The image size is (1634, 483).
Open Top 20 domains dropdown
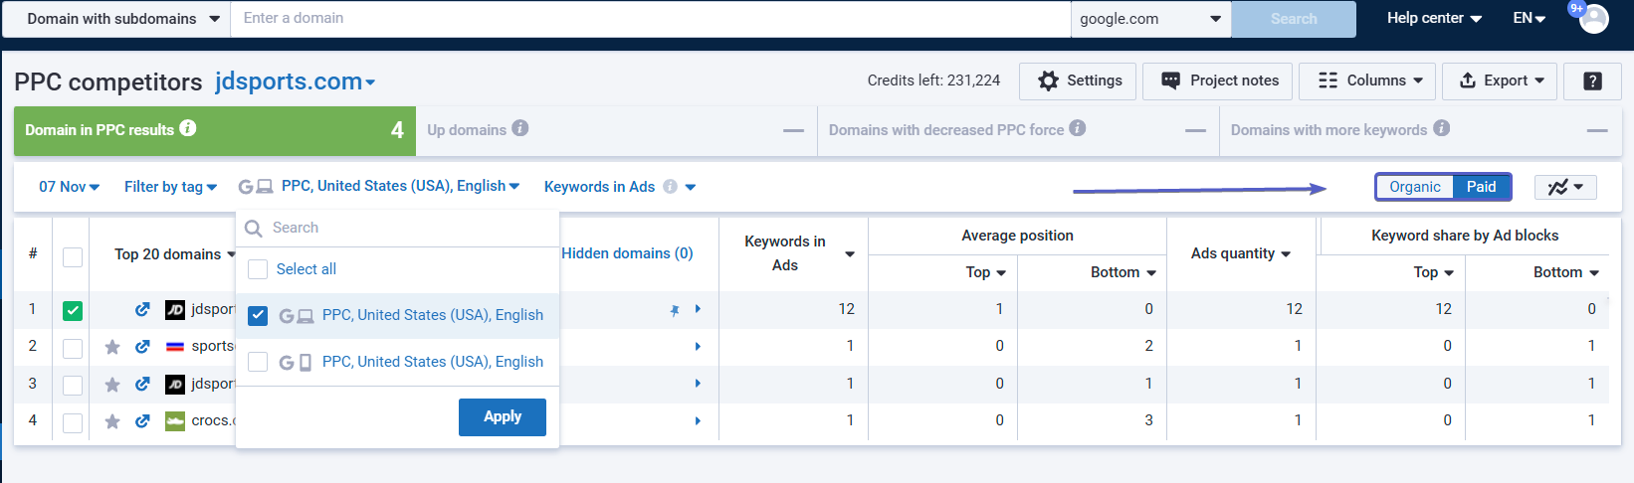pos(175,254)
